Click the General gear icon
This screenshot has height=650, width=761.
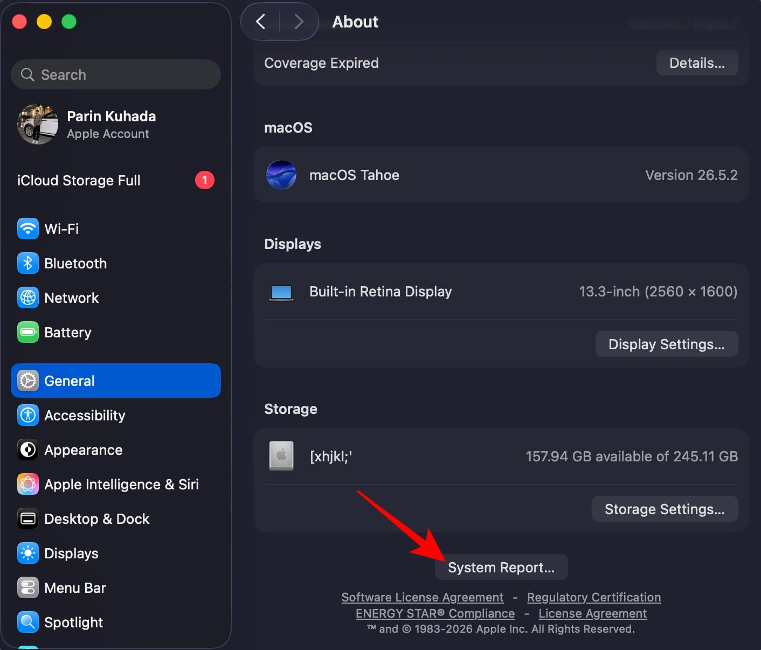coord(28,381)
